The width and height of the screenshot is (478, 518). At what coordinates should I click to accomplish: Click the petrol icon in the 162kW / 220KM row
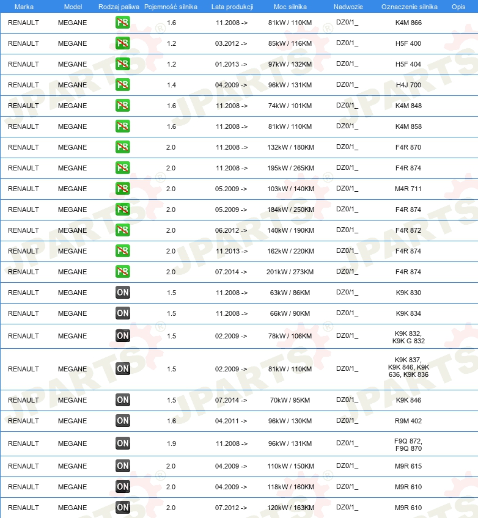coord(123,251)
